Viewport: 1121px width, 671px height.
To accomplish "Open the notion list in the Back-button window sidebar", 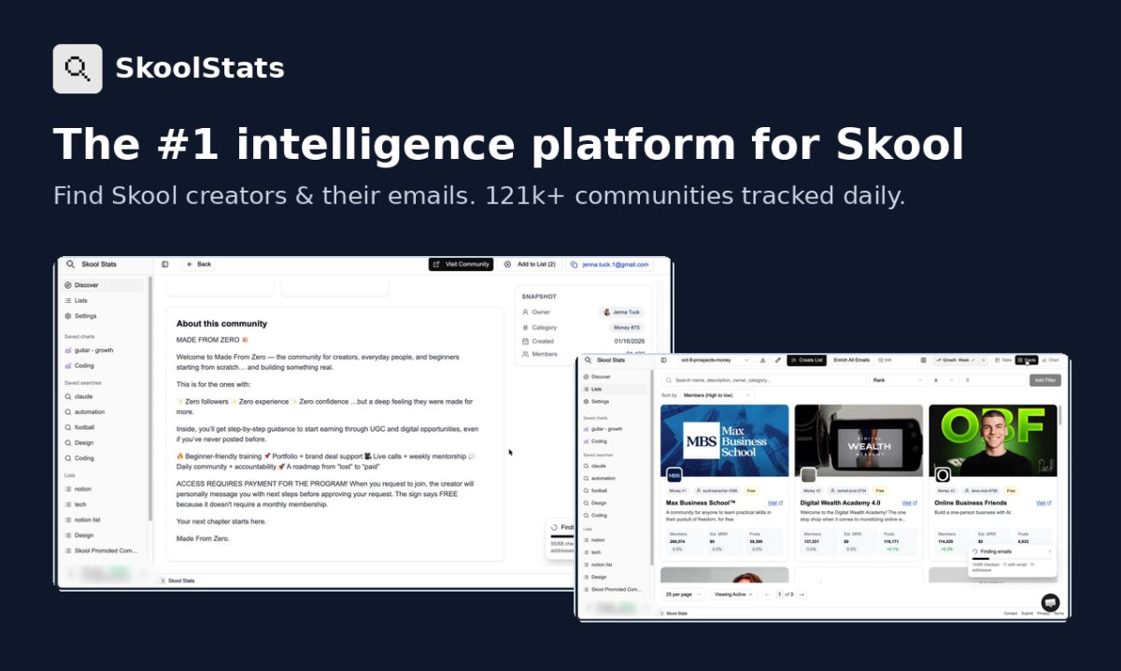I will (103, 489).
